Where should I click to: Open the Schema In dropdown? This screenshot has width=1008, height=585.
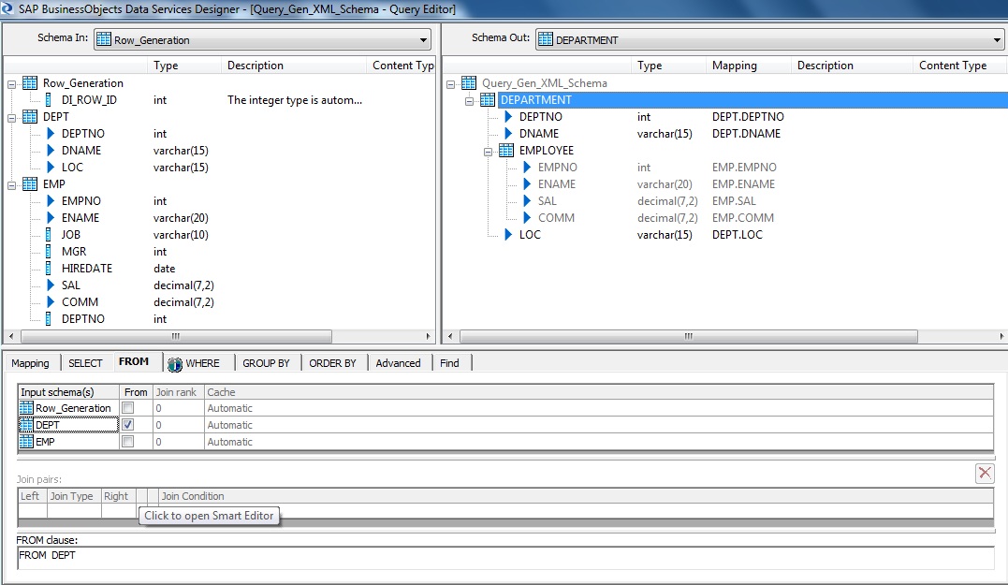click(423, 40)
